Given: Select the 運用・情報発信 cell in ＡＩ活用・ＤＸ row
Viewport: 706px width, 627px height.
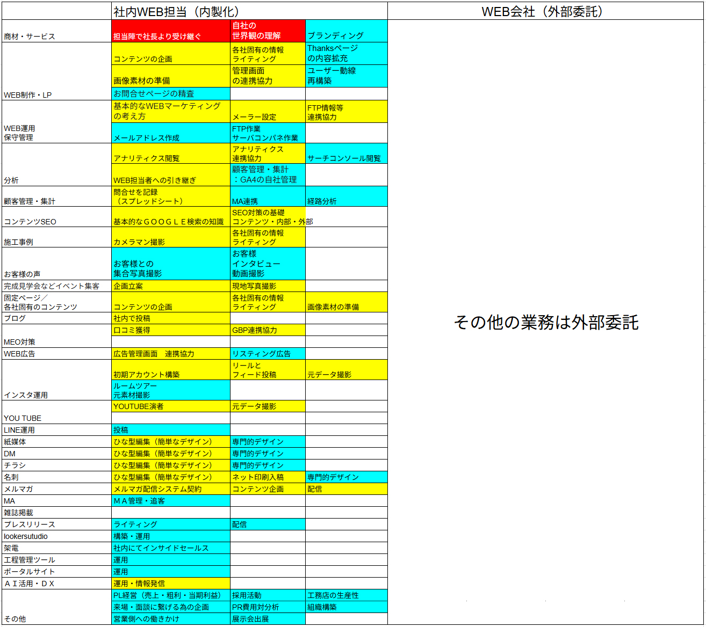Looking at the screenshot, I should (138, 583).
